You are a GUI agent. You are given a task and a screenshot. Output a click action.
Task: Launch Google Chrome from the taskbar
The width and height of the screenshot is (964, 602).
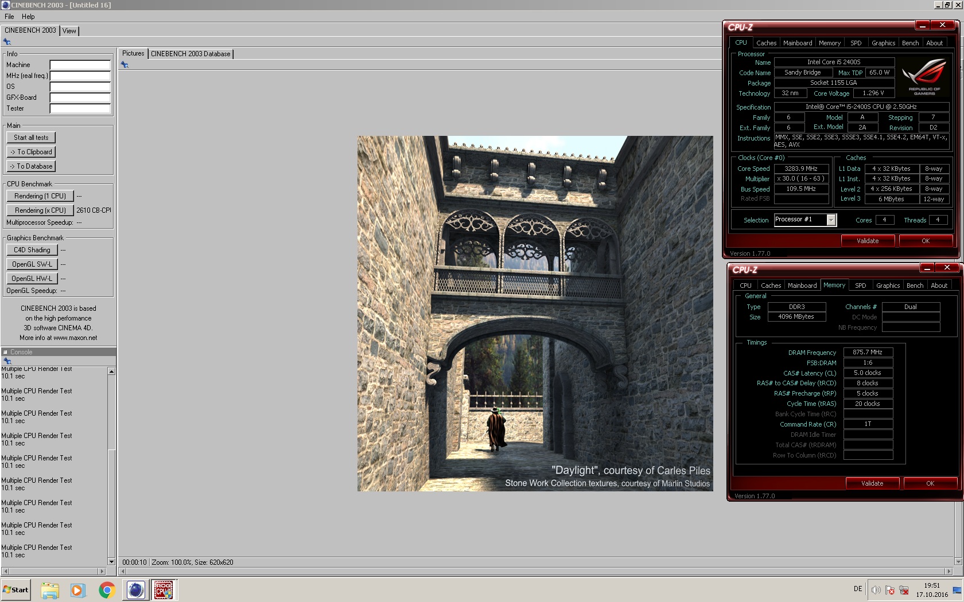tap(107, 590)
